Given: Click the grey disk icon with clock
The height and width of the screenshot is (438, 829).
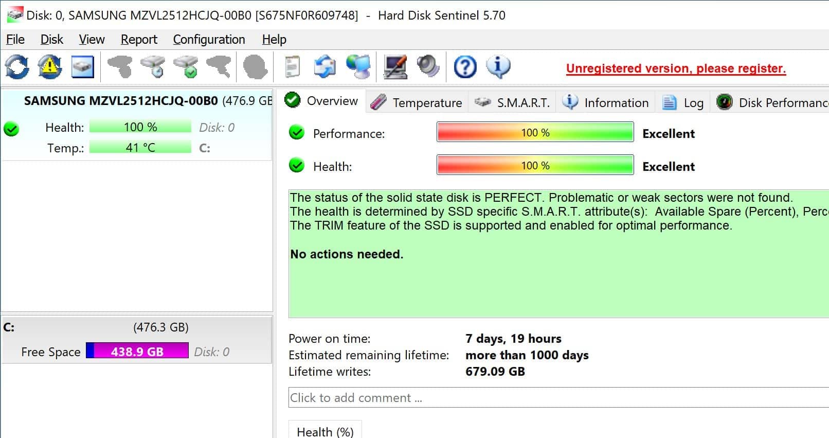Looking at the screenshot, I should coord(153,67).
